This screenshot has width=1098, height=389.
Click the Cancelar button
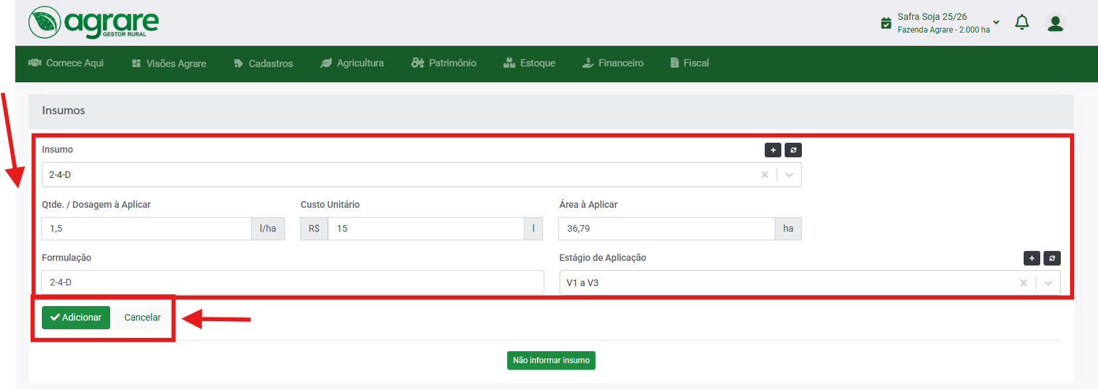pos(143,317)
